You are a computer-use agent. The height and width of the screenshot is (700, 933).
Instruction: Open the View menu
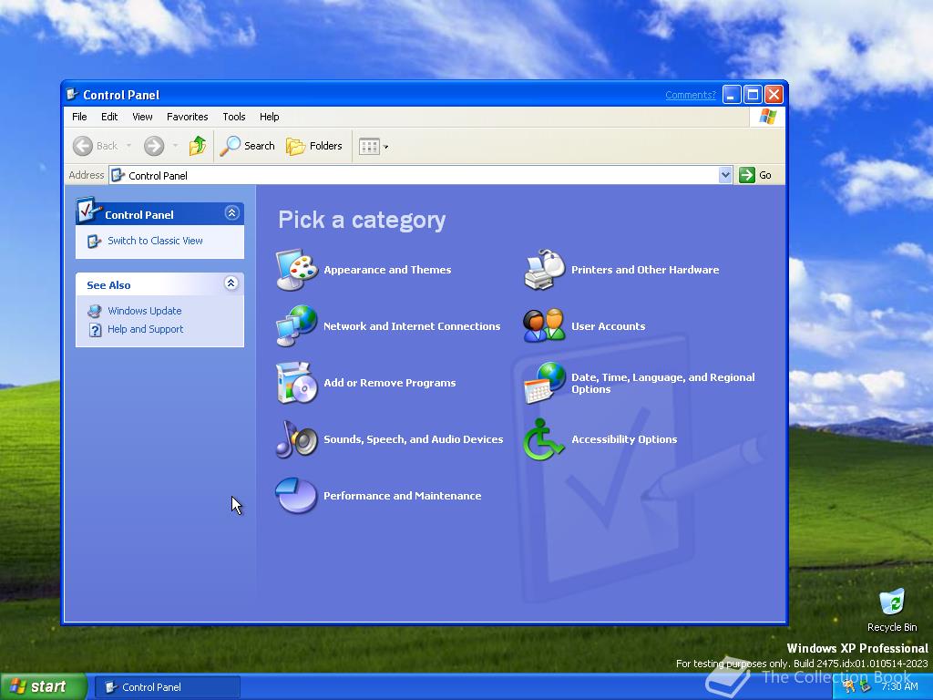(142, 117)
